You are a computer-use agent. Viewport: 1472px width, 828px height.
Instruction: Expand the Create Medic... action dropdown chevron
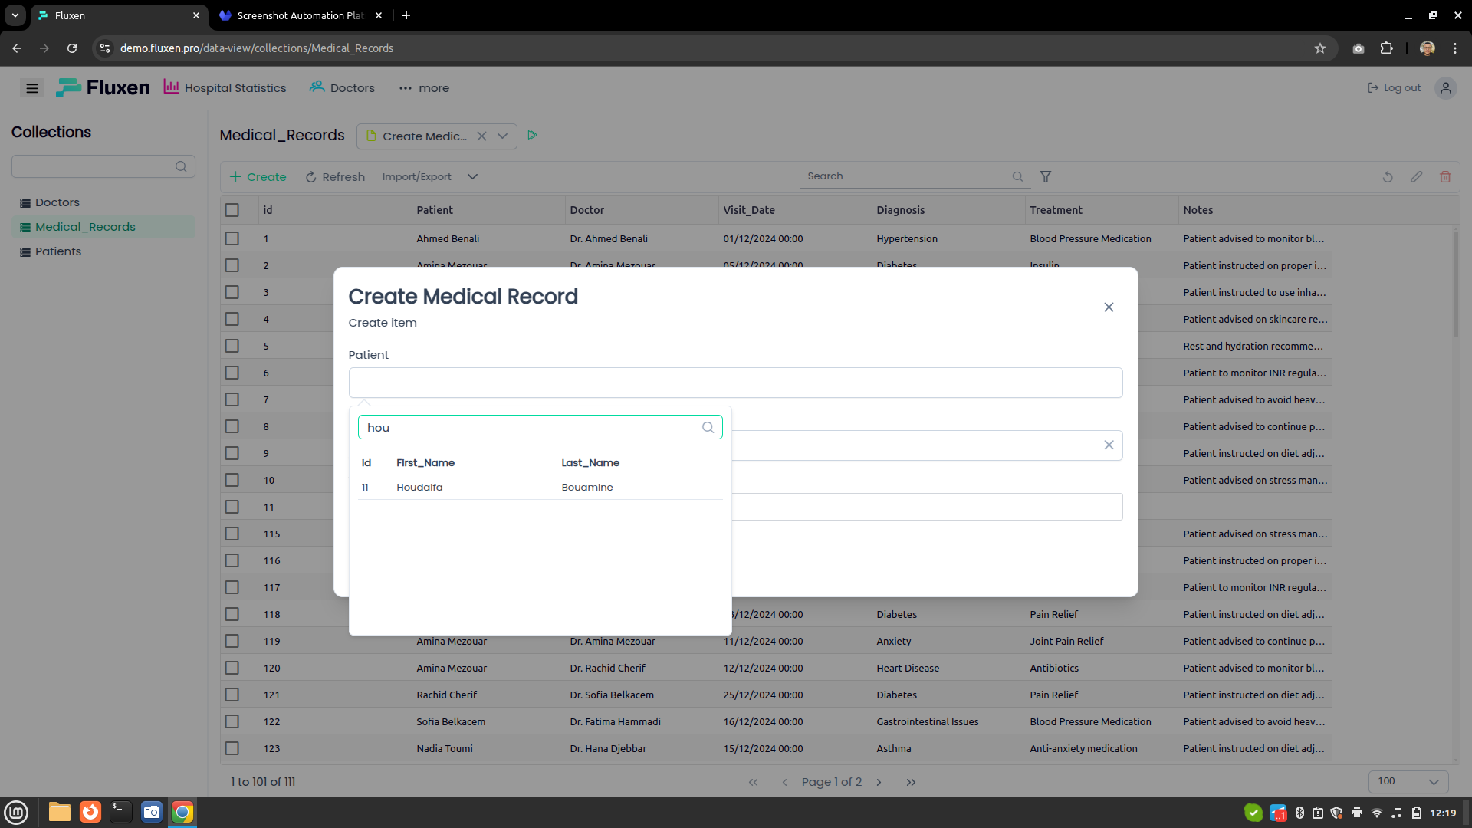click(502, 136)
